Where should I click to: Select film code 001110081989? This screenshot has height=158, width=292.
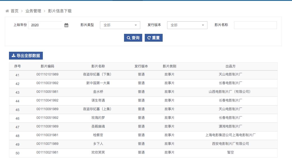pyautogui.click(x=47, y=126)
